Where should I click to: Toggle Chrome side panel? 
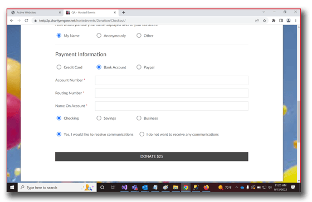[281, 21]
